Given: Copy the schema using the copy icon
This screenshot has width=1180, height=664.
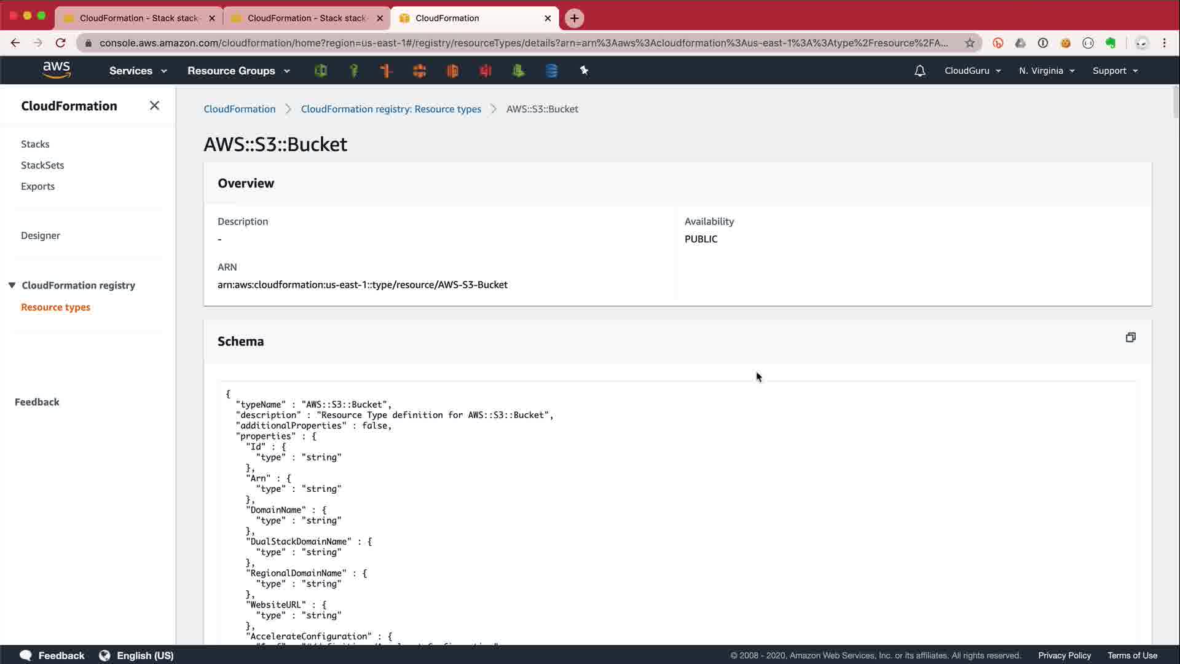Looking at the screenshot, I should [x=1130, y=338].
